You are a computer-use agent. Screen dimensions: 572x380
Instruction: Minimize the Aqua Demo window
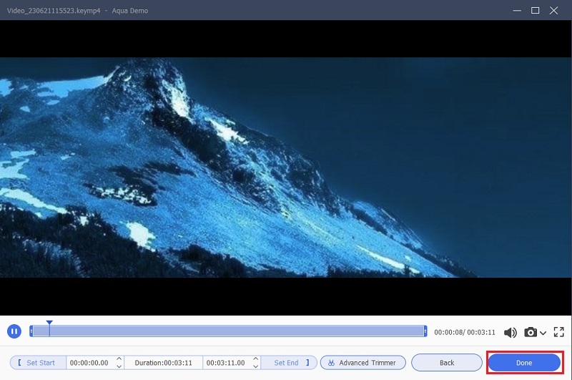(517, 11)
